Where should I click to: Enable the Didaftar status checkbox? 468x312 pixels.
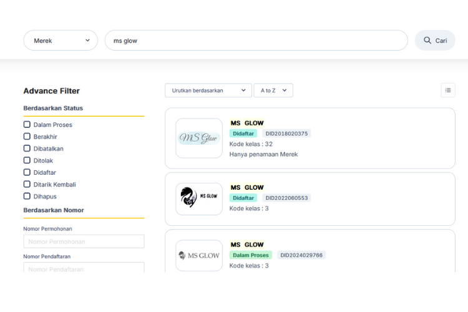click(27, 172)
